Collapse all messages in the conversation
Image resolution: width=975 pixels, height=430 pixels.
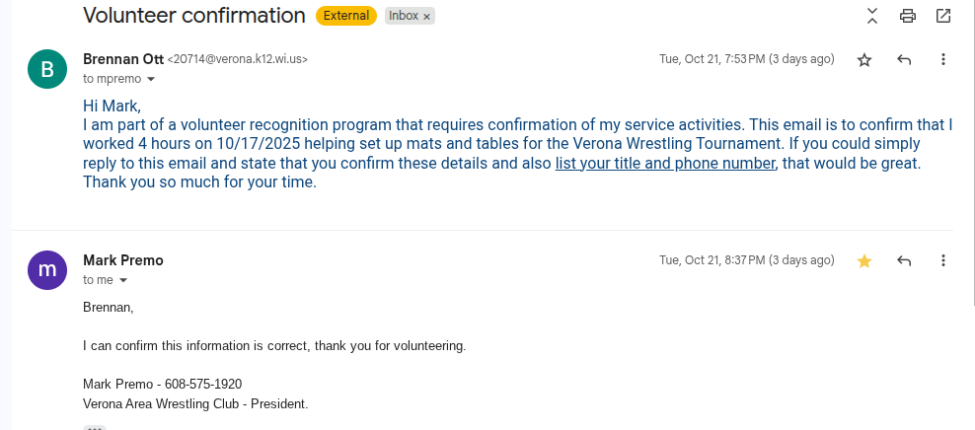point(872,15)
